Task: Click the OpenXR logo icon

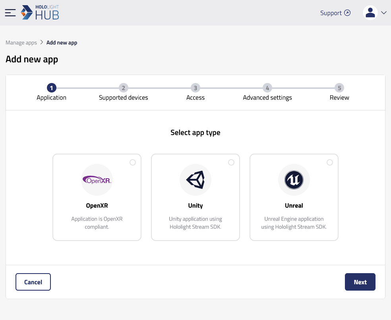Action: pyautogui.click(x=97, y=180)
